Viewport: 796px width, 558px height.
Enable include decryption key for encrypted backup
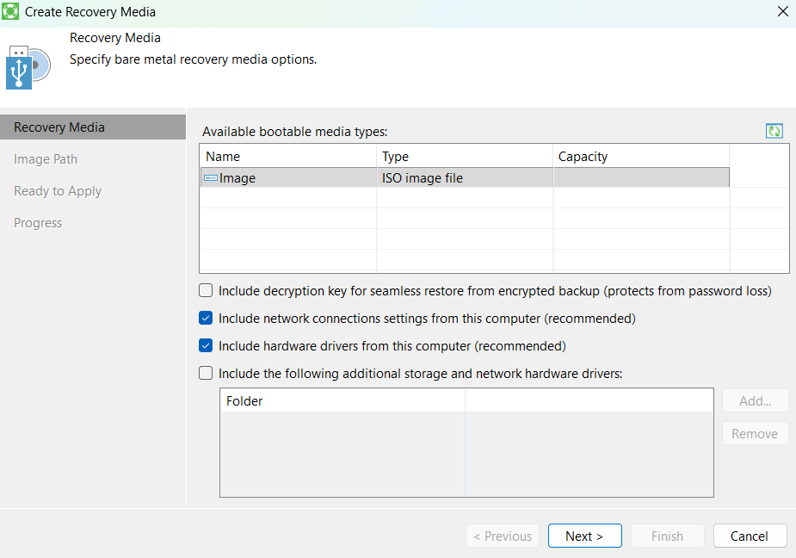(x=206, y=291)
